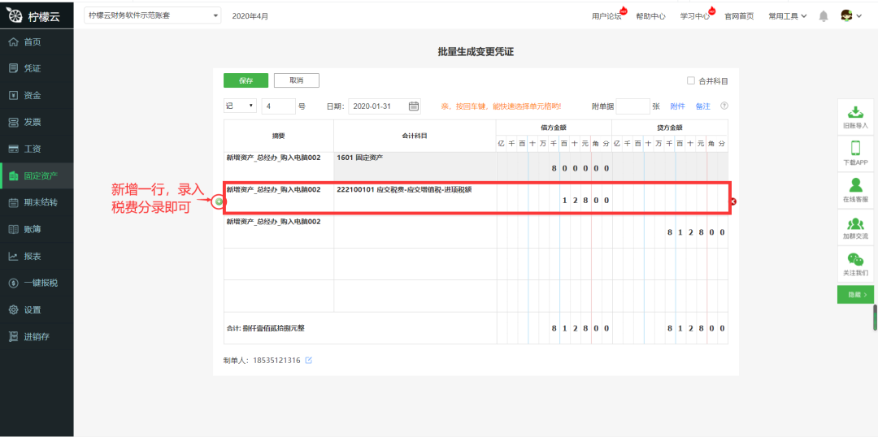Click the 备注 remark link

pos(702,106)
